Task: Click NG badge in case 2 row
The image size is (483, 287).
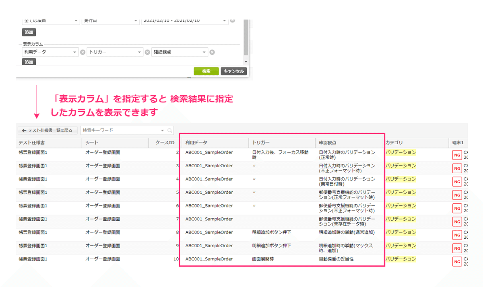Action: 457,155
